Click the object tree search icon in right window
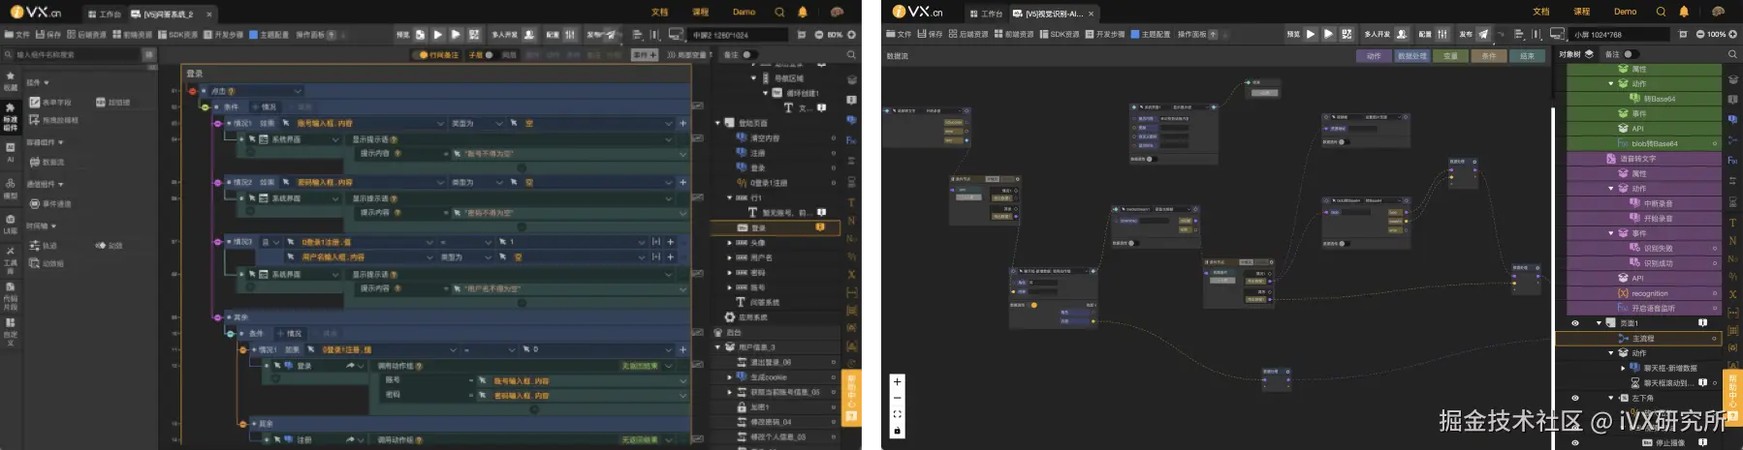1743x450 pixels. click(1732, 54)
